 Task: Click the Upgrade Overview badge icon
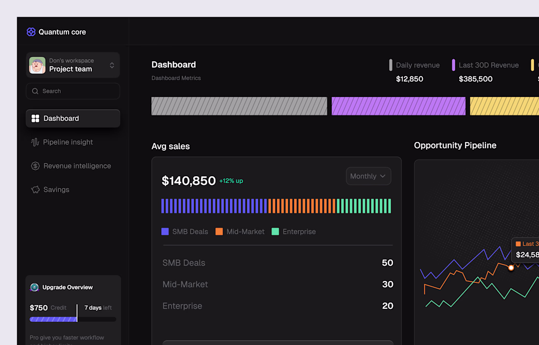(x=34, y=287)
